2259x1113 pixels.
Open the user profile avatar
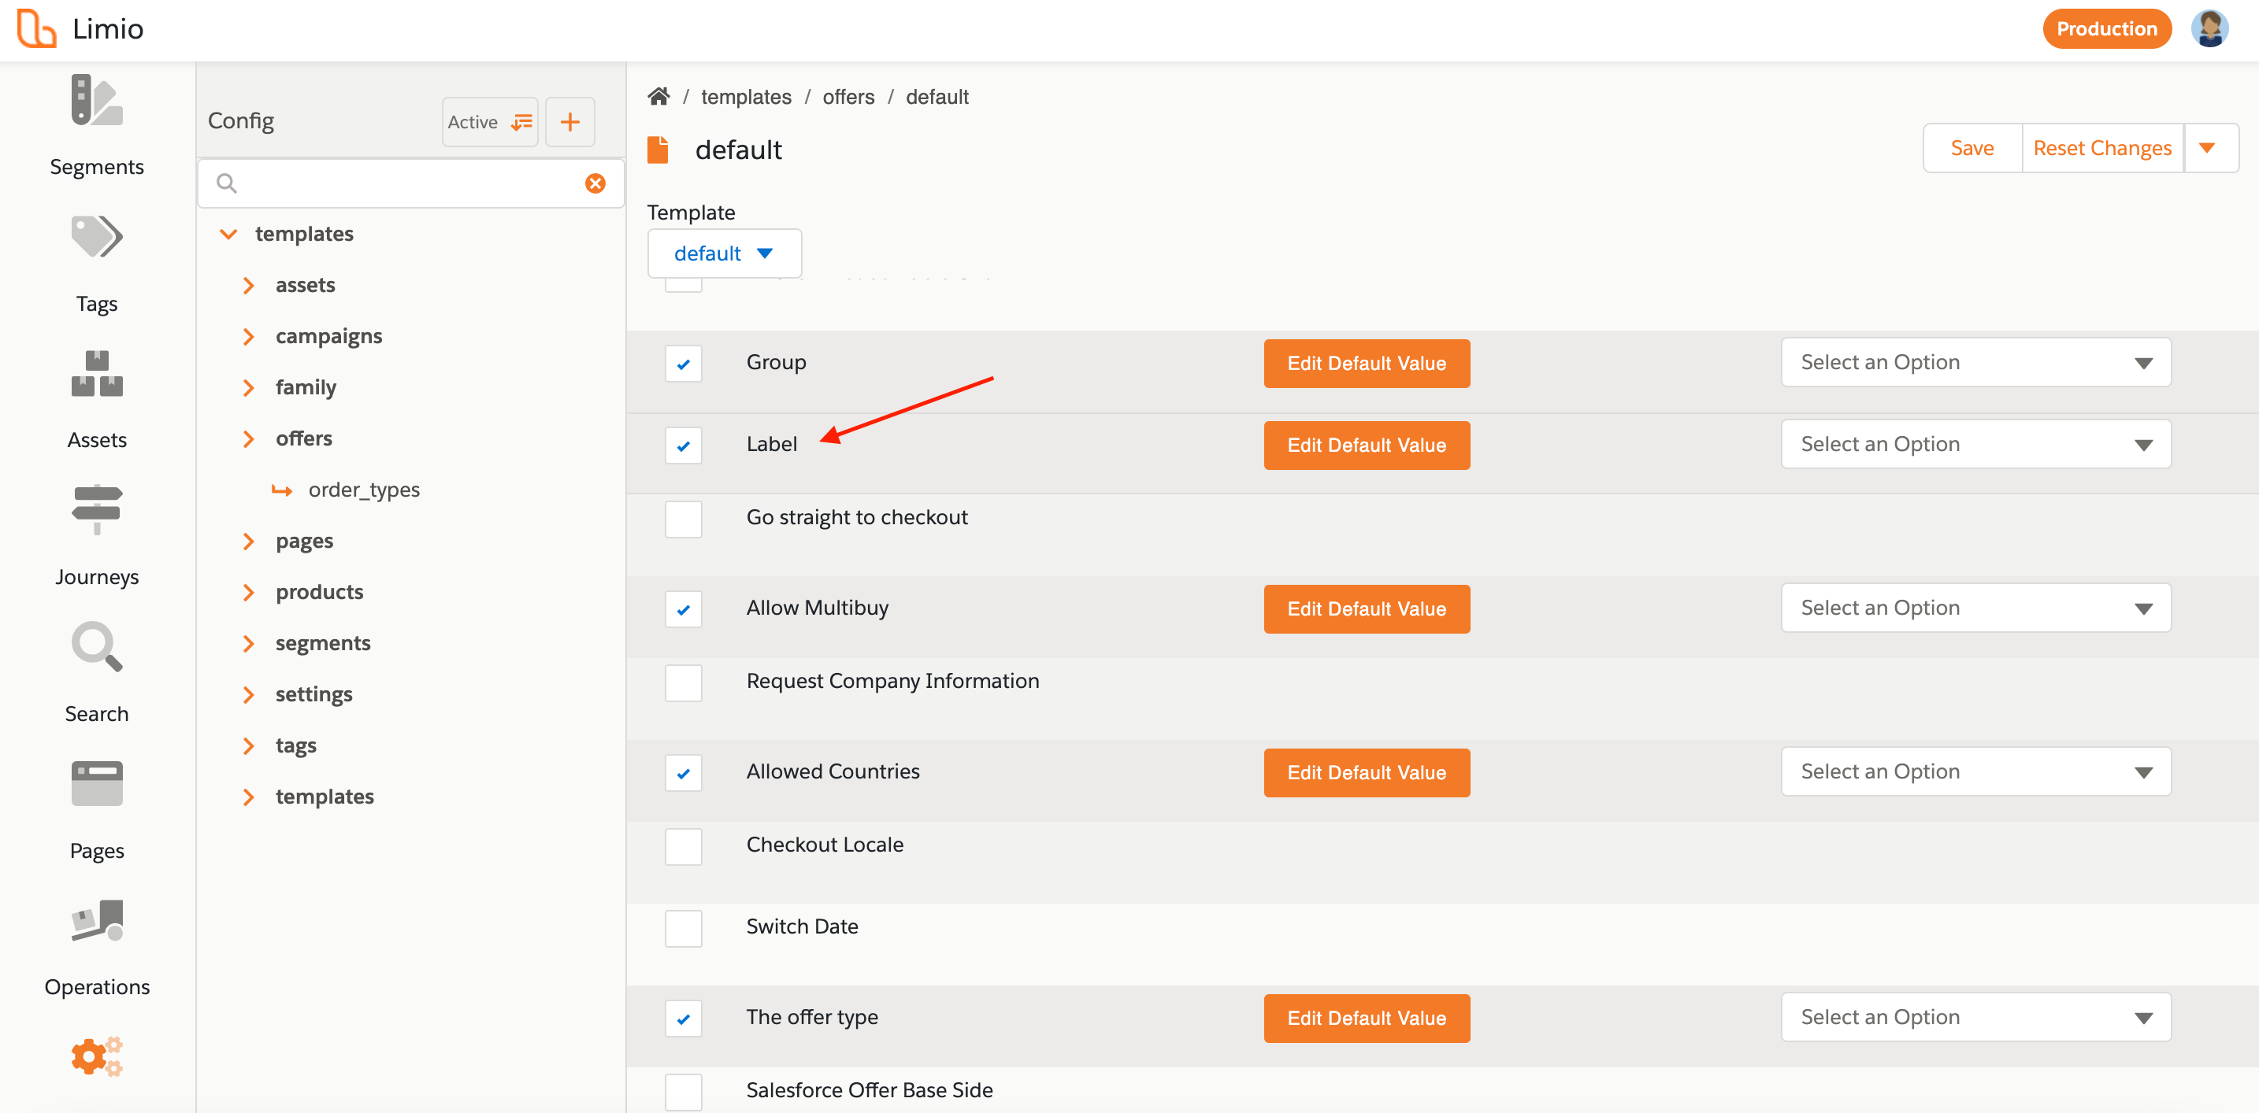(2209, 29)
